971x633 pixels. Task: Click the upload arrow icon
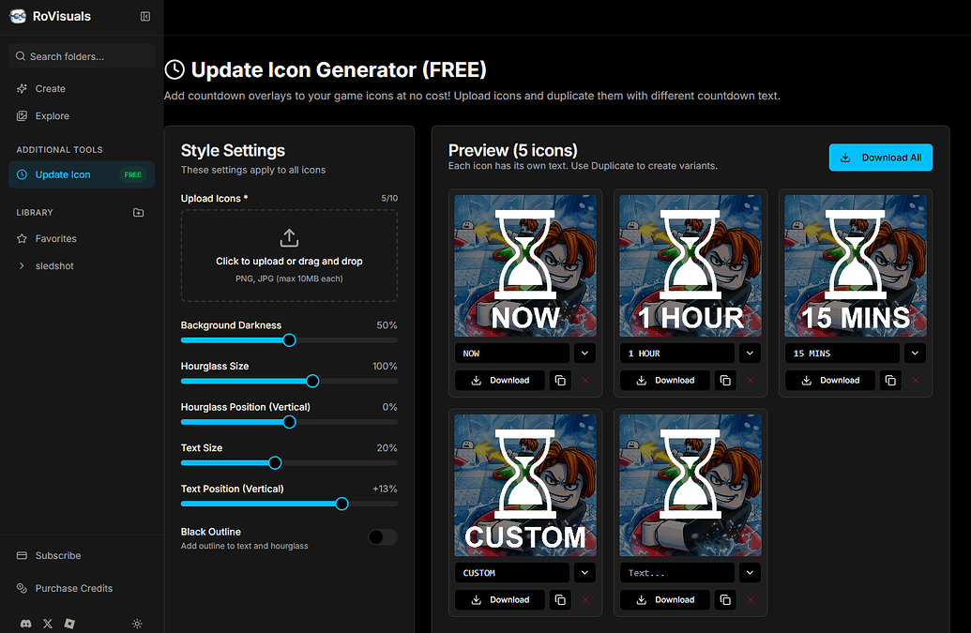289,237
